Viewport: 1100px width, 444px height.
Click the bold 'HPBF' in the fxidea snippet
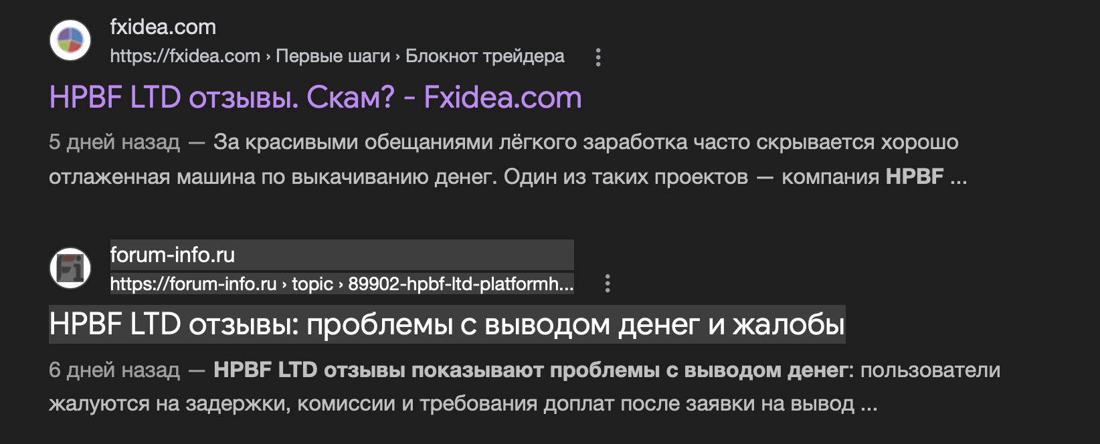coord(914,177)
